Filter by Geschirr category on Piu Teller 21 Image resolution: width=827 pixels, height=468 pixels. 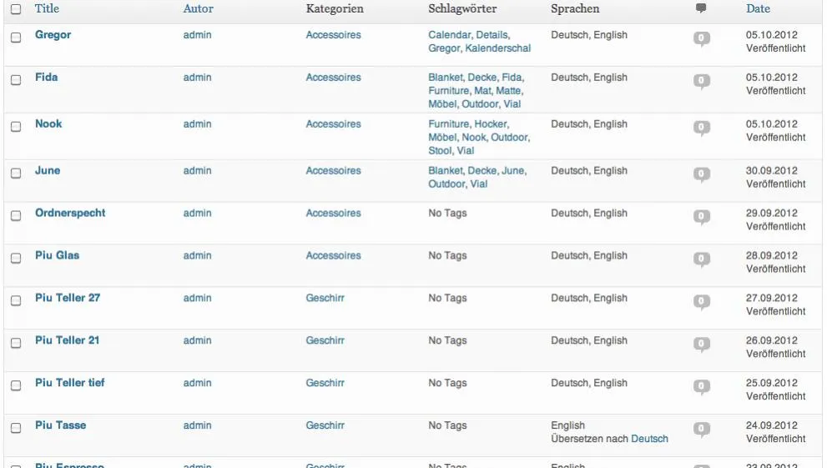click(325, 340)
